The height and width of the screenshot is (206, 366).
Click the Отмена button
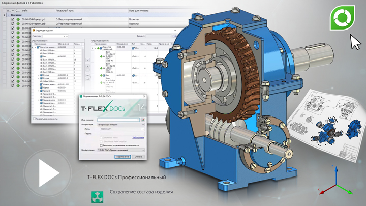click(138, 157)
